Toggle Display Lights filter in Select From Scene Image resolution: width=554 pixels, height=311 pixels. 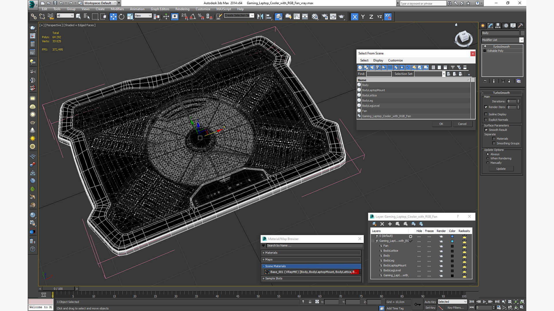pyautogui.click(x=372, y=67)
